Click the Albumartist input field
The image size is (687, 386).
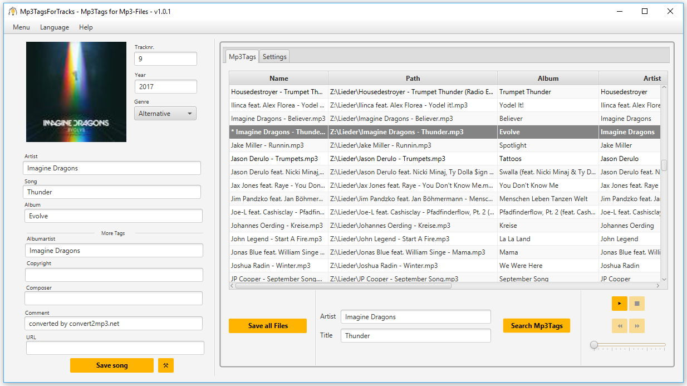[x=114, y=251]
